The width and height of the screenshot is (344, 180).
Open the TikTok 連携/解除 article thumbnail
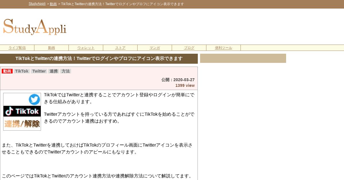tap(22, 112)
